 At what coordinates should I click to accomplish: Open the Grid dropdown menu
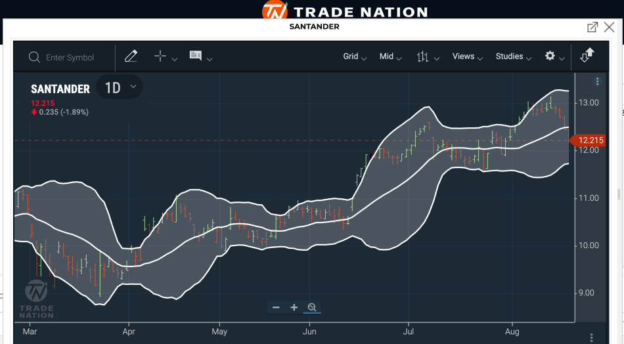click(355, 56)
